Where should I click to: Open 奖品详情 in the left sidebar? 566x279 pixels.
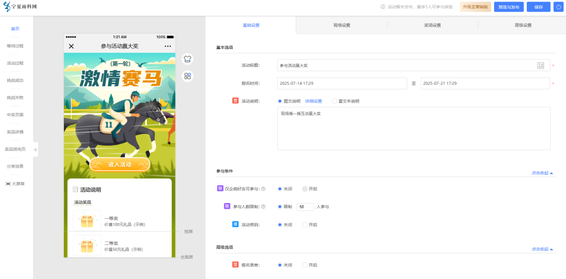click(x=15, y=132)
